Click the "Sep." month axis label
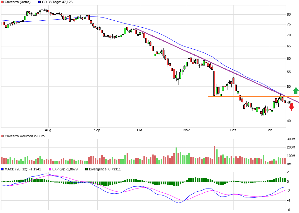This screenshot has width=299, height=213. (97, 130)
